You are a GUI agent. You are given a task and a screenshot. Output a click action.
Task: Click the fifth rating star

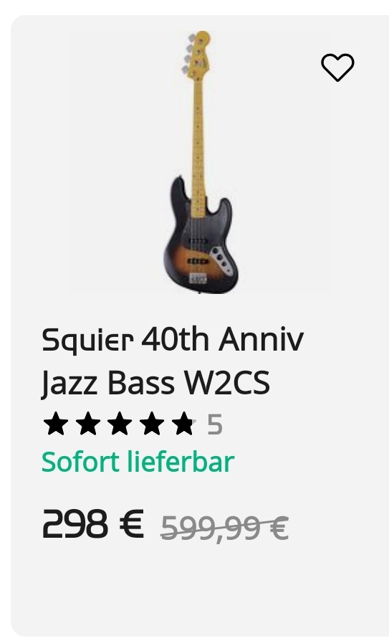pos(183,424)
